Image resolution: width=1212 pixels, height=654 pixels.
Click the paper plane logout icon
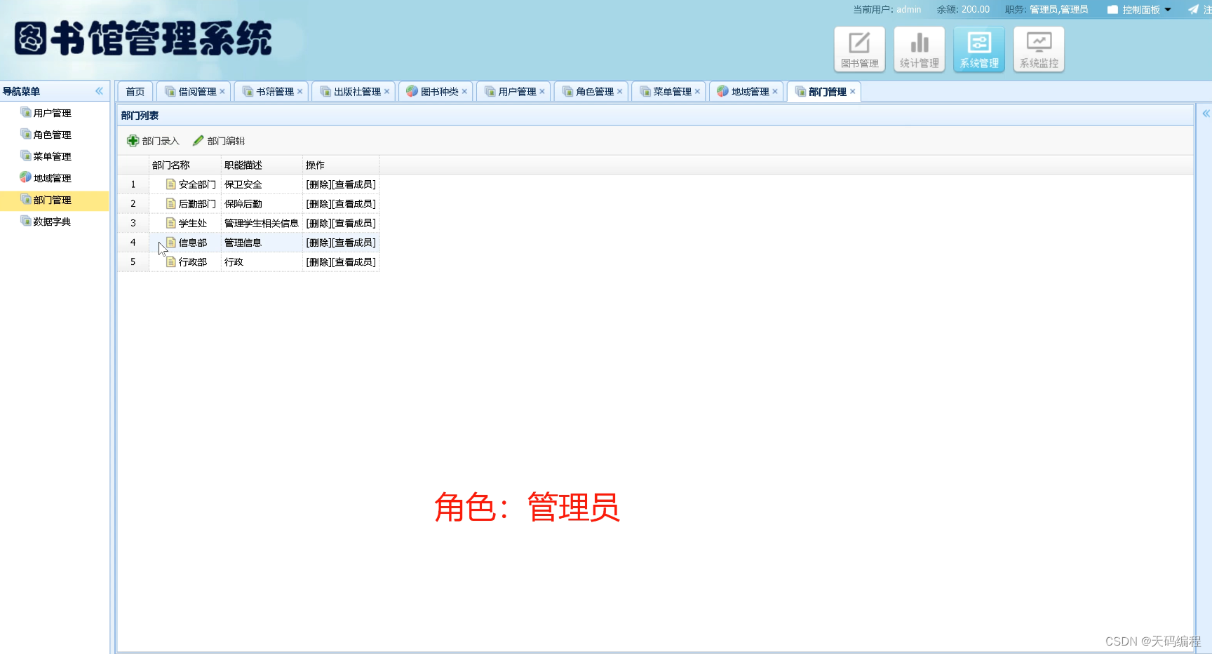[1194, 9]
